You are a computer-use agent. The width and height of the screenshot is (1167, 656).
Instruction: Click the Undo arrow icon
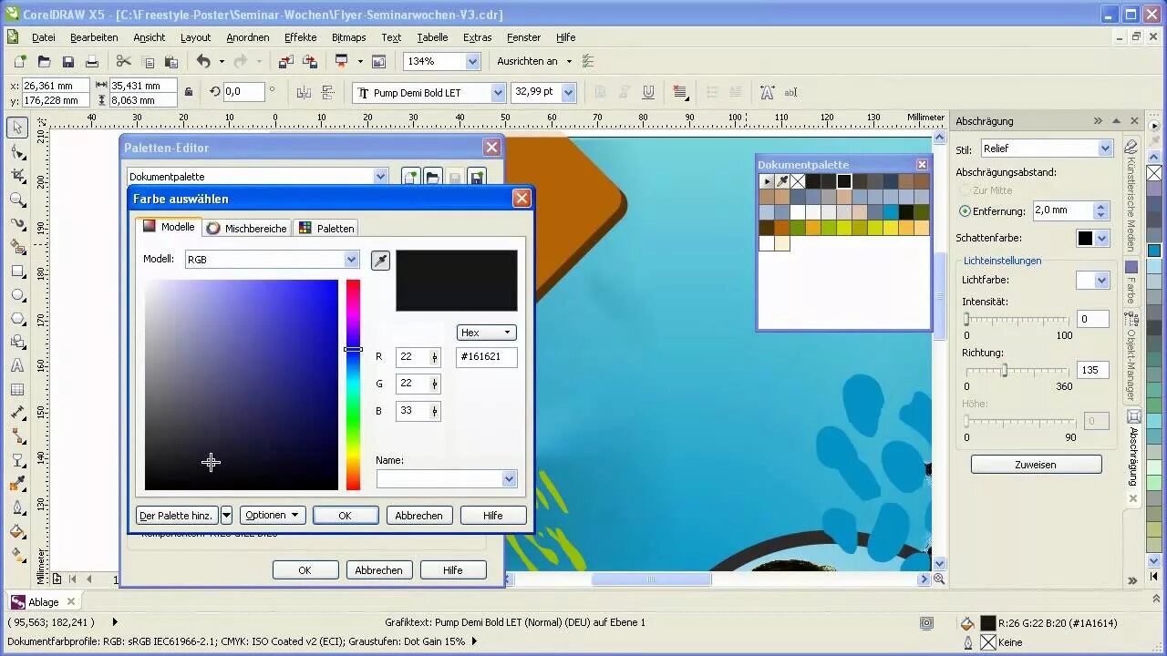coord(203,62)
